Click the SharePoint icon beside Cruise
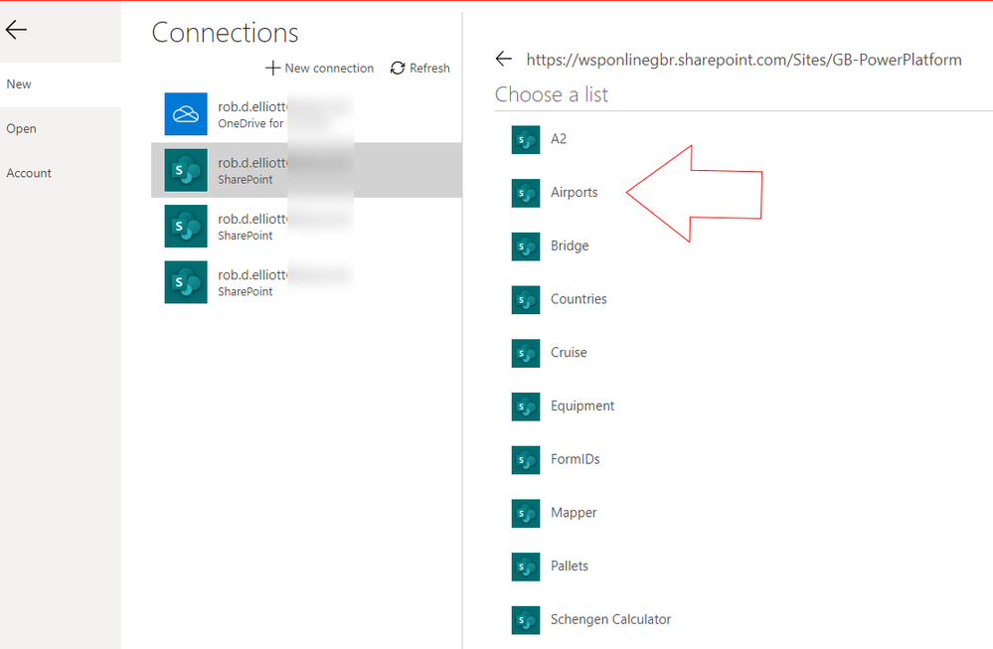Image resolution: width=993 pixels, height=649 pixels. pos(526,353)
